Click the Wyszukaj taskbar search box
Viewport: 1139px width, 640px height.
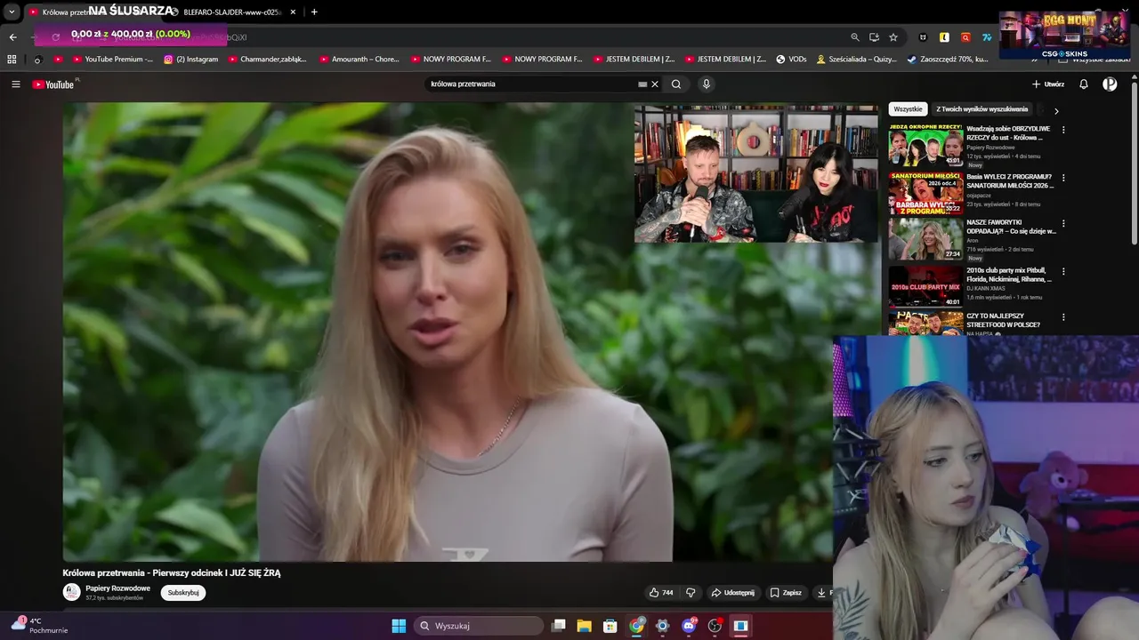coord(479,626)
